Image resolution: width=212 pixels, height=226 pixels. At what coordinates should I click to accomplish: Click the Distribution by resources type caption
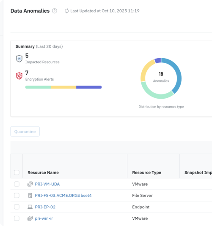coord(161,107)
